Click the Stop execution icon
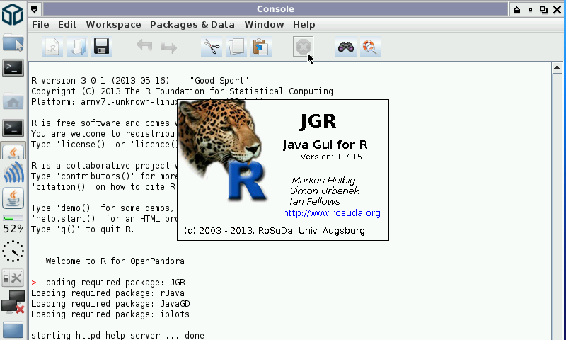This screenshot has height=340, width=566. 303,47
